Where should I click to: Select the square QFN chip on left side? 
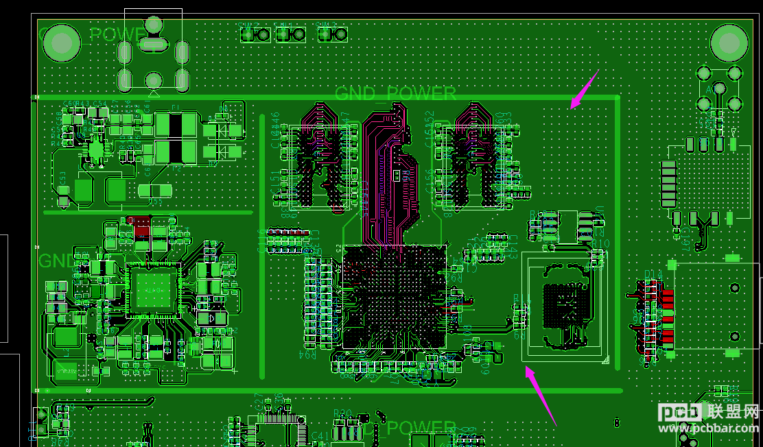[x=153, y=291]
